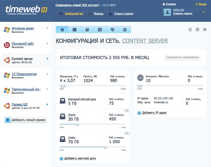Click the Выход logout link
211x167 pixels.
tap(203, 4)
